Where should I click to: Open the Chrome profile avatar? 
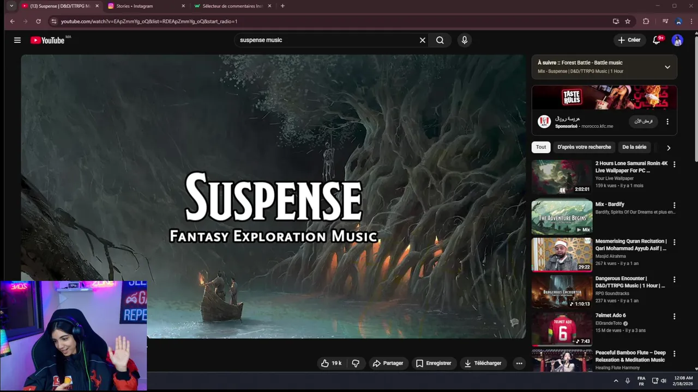(678, 21)
